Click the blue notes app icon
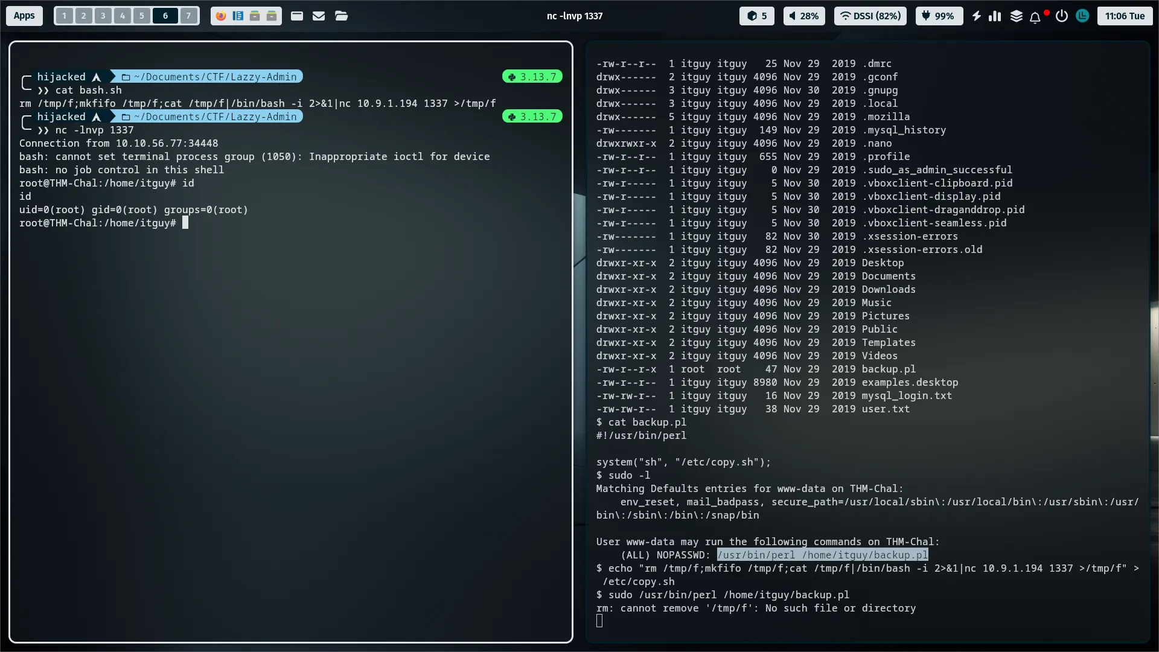The height and width of the screenshot is (652, 1159). coord(238,16)
